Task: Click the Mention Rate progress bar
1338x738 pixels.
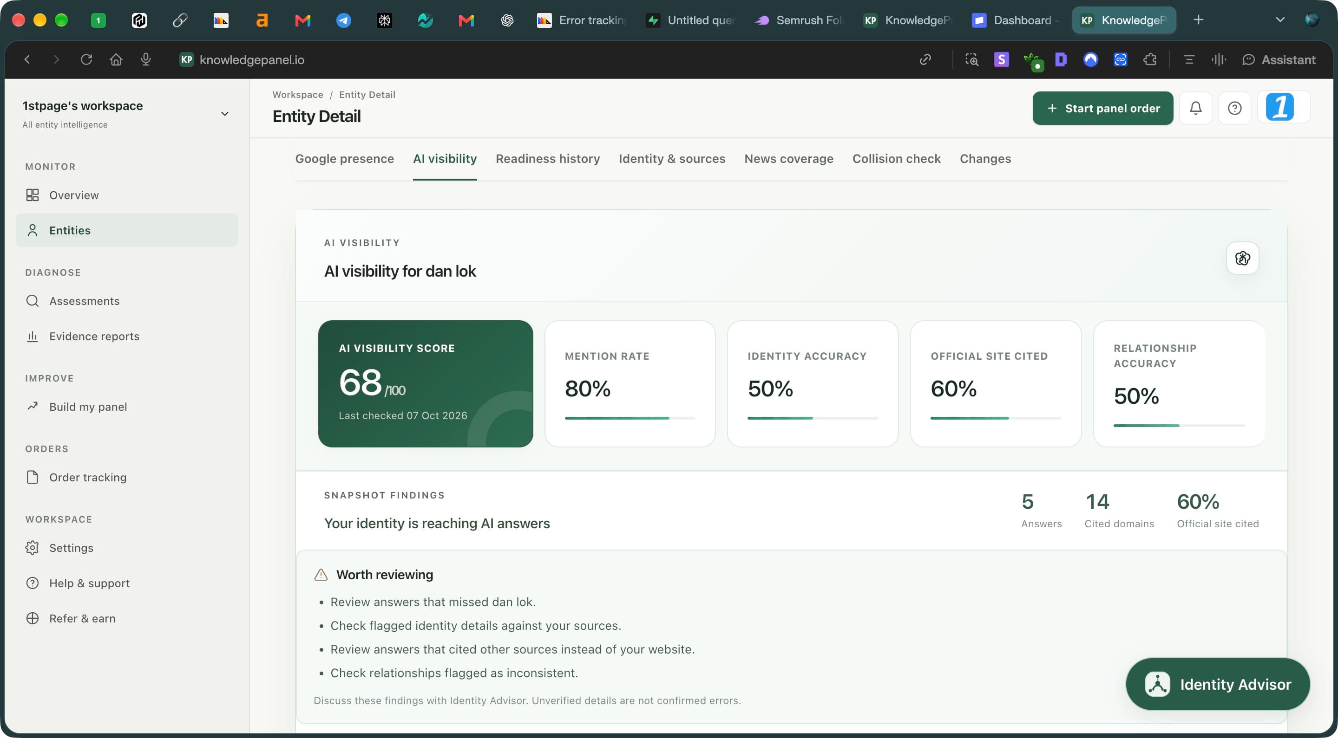Action: coord(630,418)
